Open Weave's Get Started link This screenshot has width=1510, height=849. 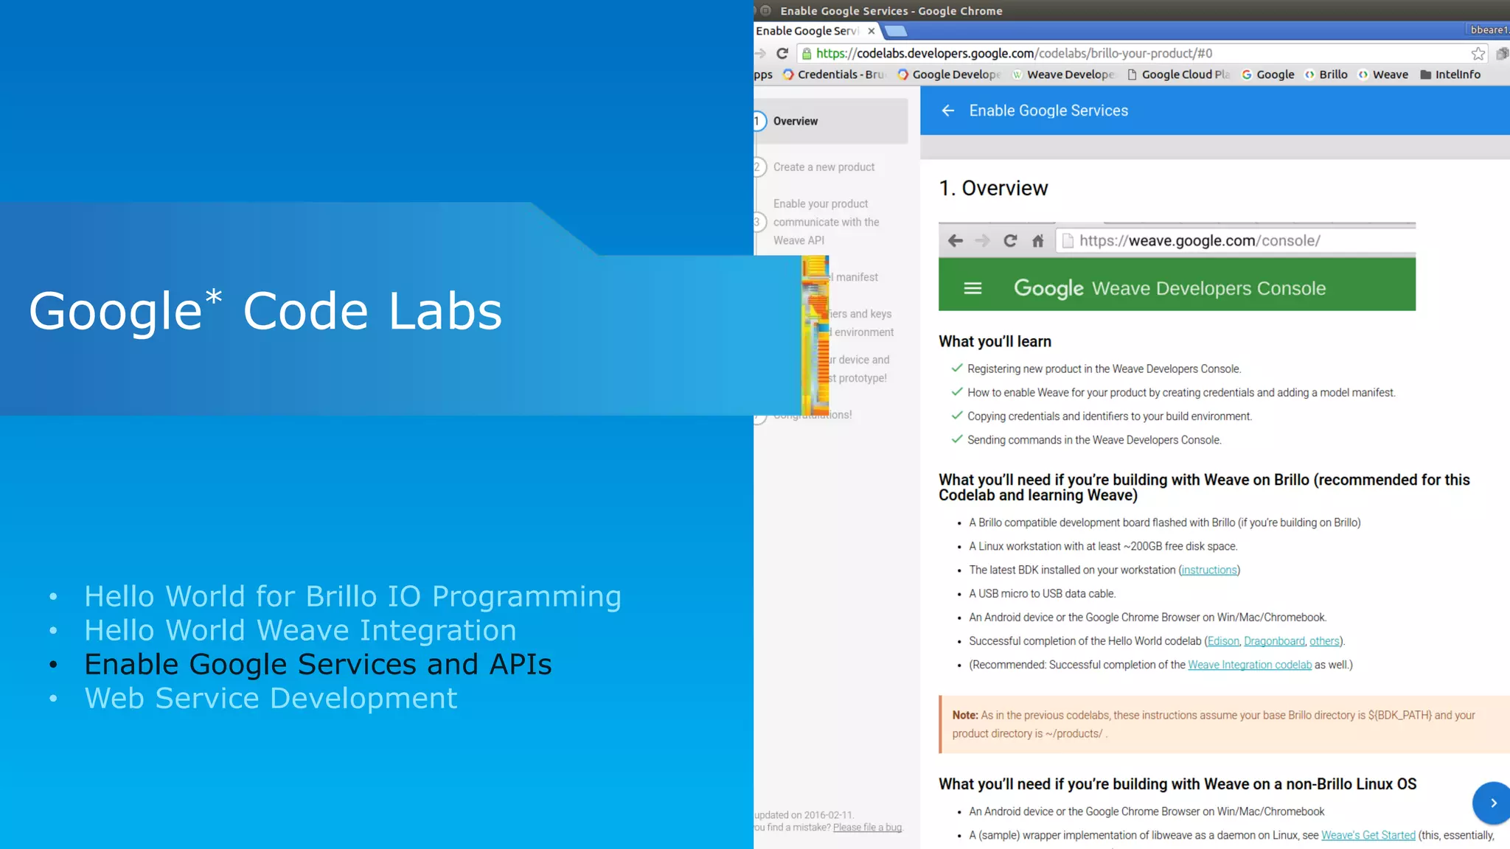[x=1368, y=835]
